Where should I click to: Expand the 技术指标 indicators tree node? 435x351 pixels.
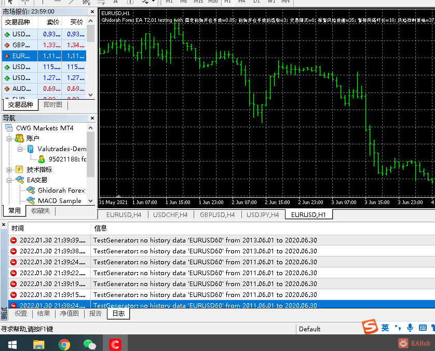pos(9,170)
